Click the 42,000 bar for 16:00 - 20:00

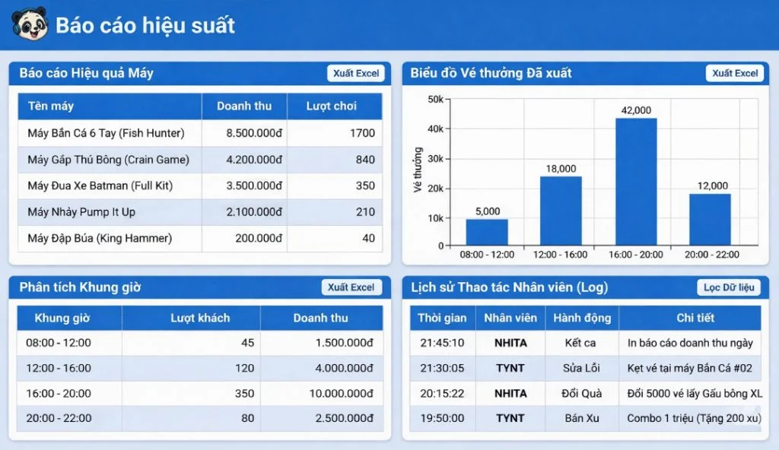click(x=636, y=182)
